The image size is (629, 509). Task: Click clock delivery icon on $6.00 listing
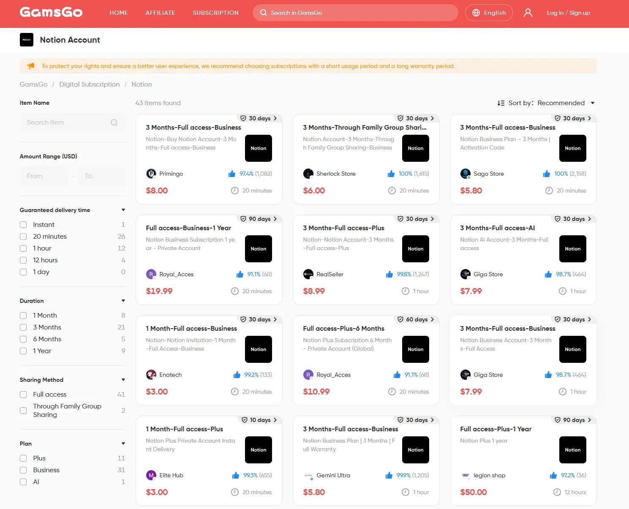(x=392, y=191)
